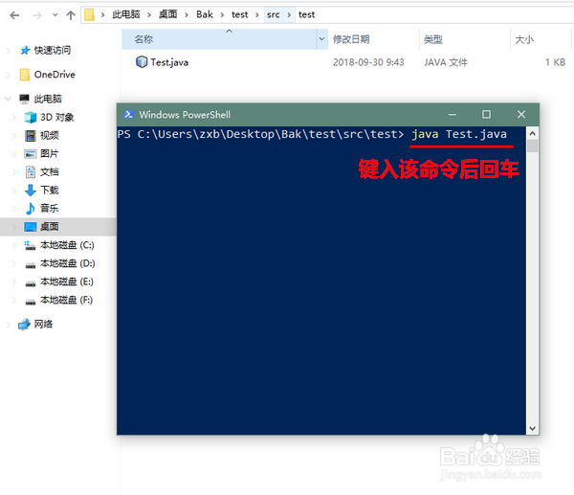
Task: Open 文档 folder in sidebar
Action: pos(50,171)
